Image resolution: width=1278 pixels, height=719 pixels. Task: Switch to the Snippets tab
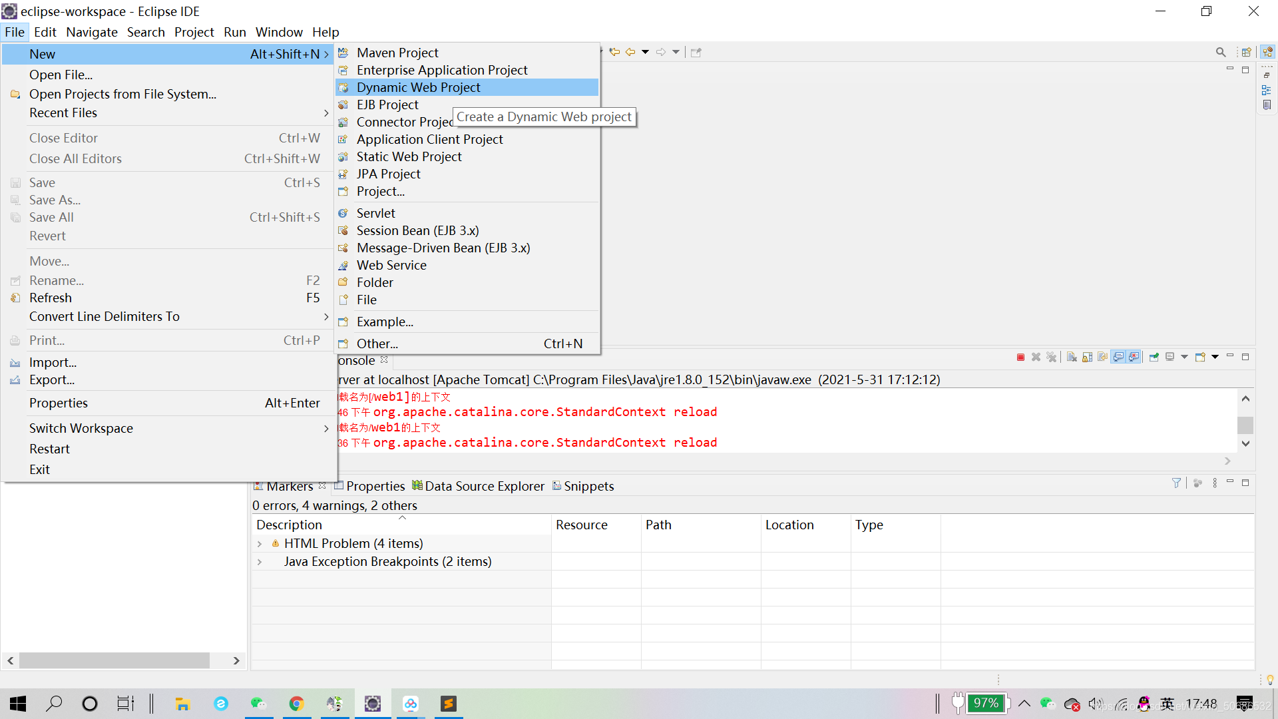pos(584,486)
